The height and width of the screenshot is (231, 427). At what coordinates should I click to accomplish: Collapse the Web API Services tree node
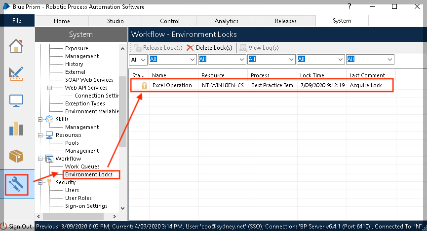click(49, 88)
